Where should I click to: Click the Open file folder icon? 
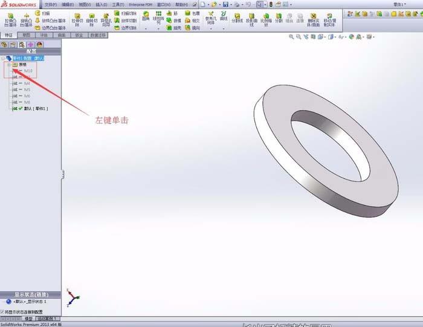[x=214, y=5]
